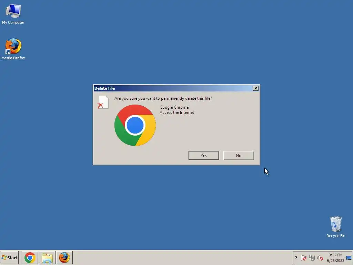Launch Google Chrome from the taskbar

(x=30, y=257)
